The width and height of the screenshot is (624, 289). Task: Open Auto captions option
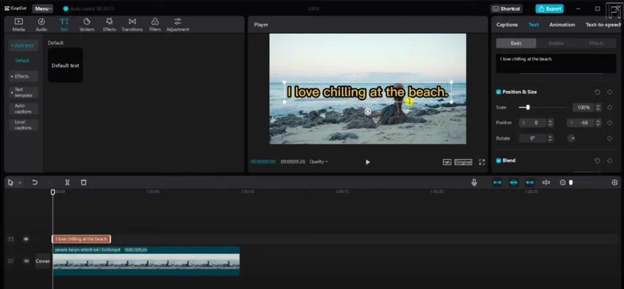click(x=24, y=109)
